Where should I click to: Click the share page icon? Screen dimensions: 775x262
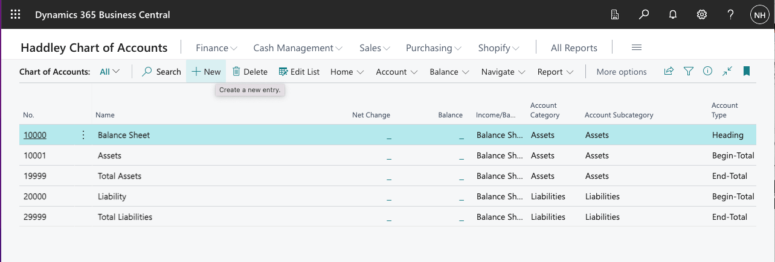pos(669,71)
